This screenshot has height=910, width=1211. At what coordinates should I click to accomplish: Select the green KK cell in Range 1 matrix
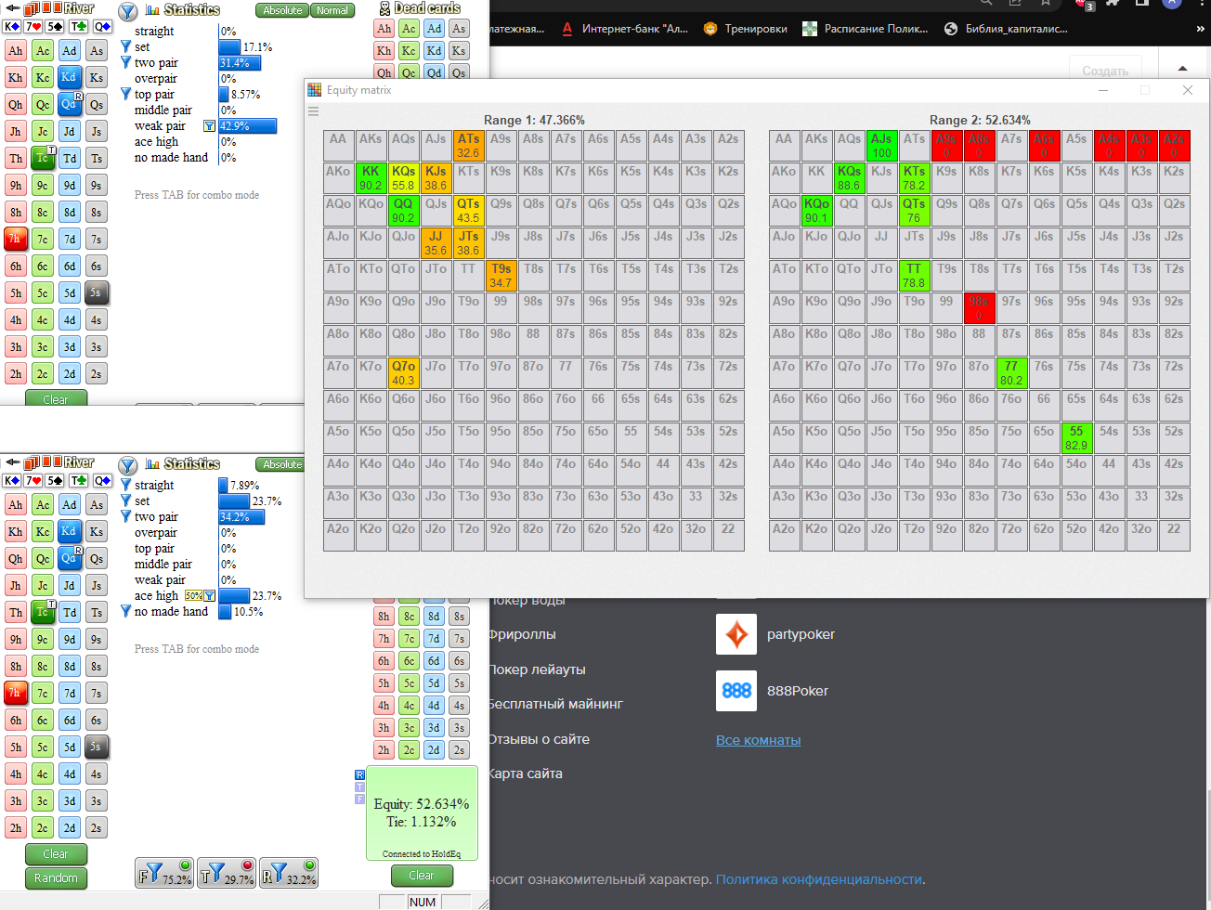371,177
